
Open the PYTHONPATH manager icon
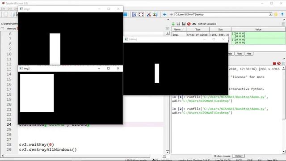point(155,14)
